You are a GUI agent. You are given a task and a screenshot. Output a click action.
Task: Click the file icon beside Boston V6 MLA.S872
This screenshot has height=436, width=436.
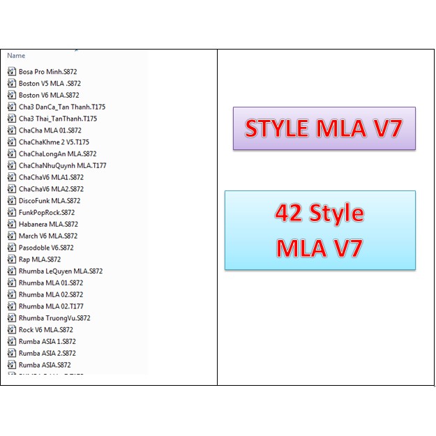12,95
